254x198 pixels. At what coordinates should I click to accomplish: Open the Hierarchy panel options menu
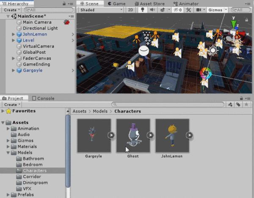pos(70,4)
